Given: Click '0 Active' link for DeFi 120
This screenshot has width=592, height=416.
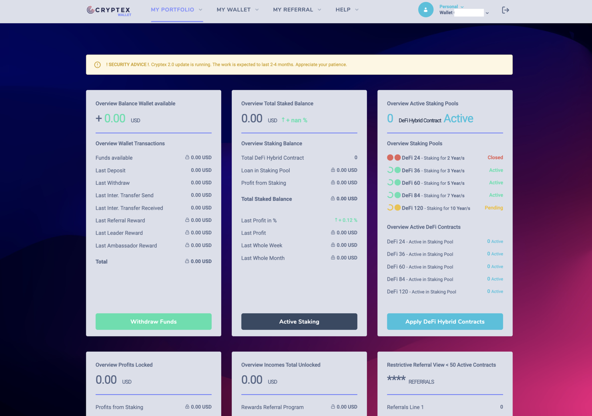Looking at the screenshot, I should click(495, 291).
